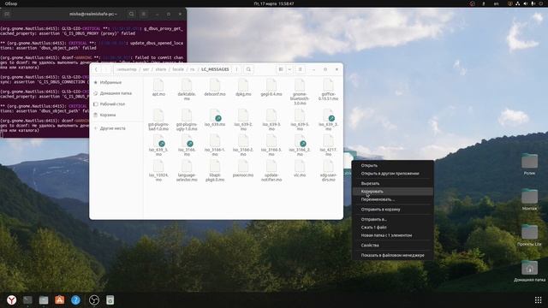The image size is (548, 308).
Task: Open Обзор in the top bar
Action: (x=11, y=3)
